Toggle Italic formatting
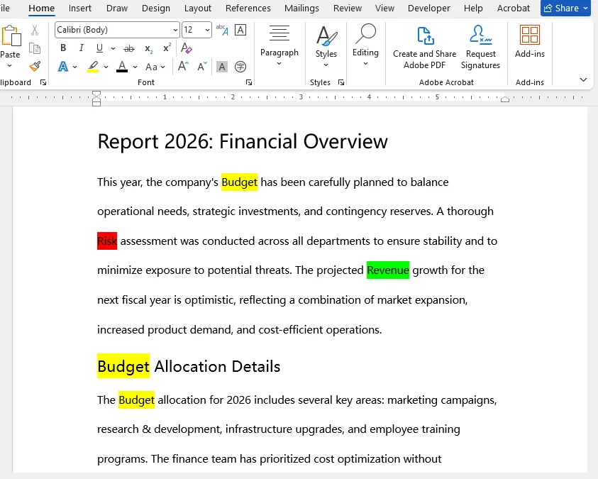Viewport: 598px width, 479px height. point(82,48)
